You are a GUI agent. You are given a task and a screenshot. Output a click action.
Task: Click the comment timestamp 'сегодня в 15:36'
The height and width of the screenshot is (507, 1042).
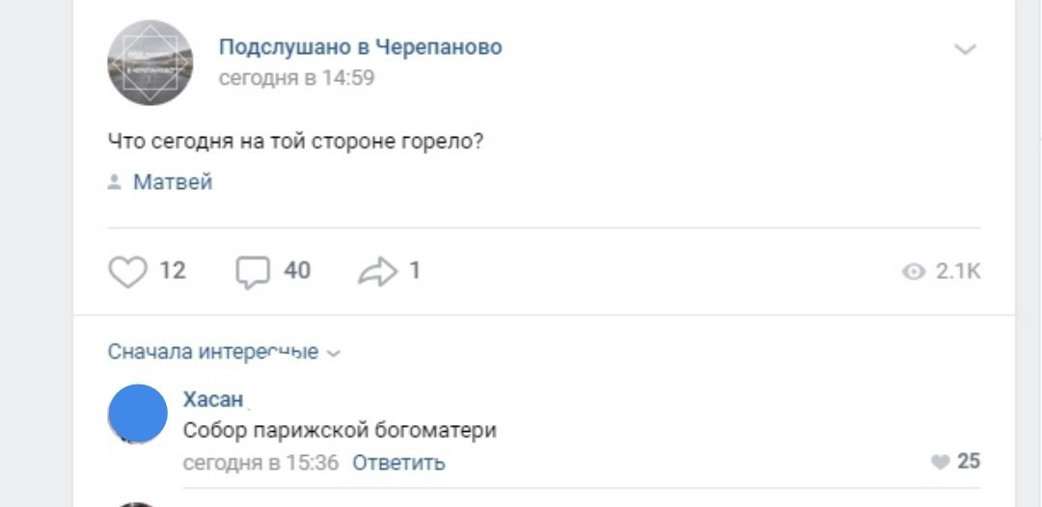point(260,463)
